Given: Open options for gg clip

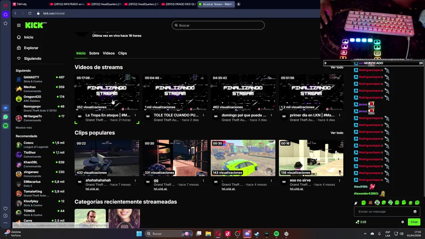Looking at the screenshot, I should click(203, 181).
